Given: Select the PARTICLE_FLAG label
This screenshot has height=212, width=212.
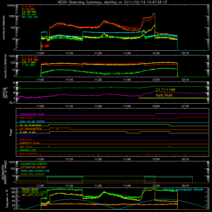Looking at the screenshot, I should pos(30,143).
